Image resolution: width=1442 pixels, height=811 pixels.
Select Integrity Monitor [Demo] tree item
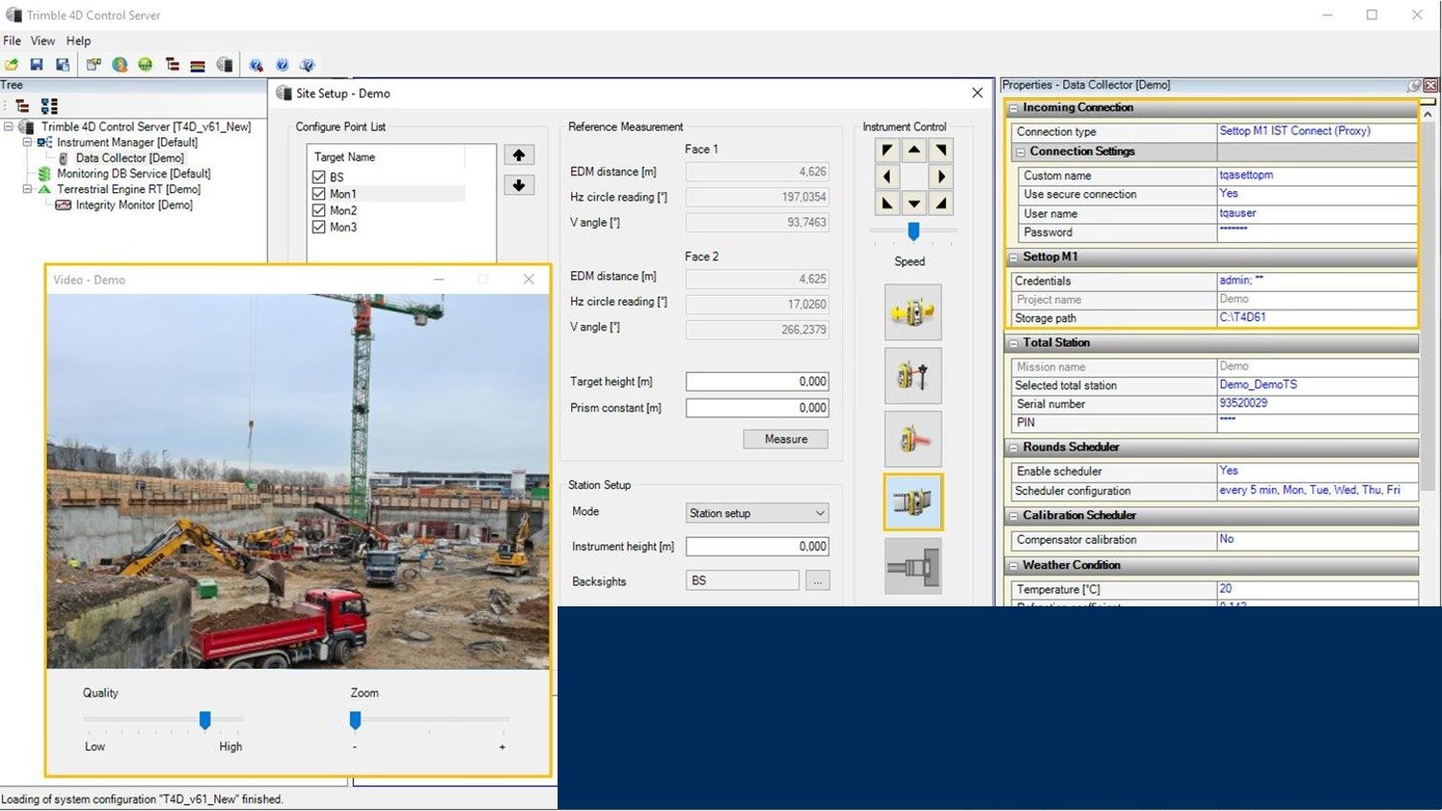pos(135,205)
